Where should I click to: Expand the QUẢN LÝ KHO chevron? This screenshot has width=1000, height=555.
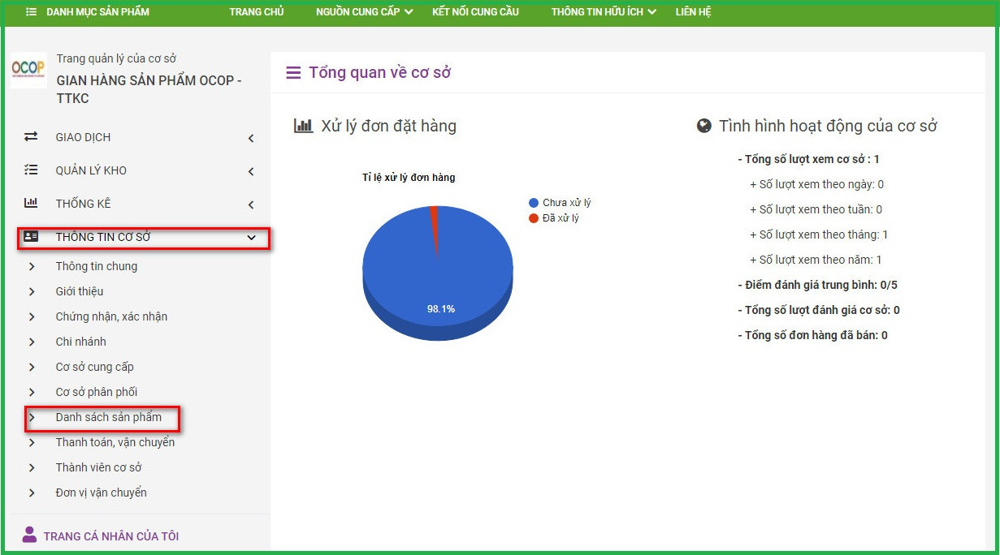point(251,172)
